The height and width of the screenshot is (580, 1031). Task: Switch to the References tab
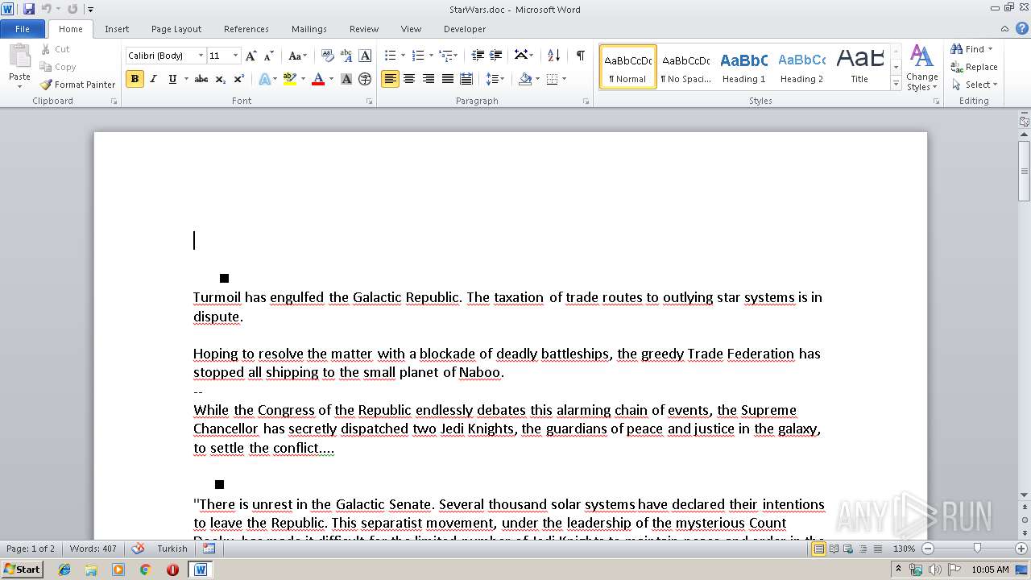[246, 29]
